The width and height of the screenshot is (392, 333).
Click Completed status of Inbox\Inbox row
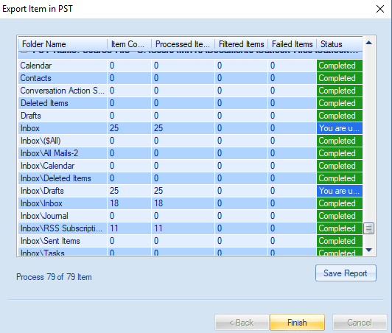(340, 203)
